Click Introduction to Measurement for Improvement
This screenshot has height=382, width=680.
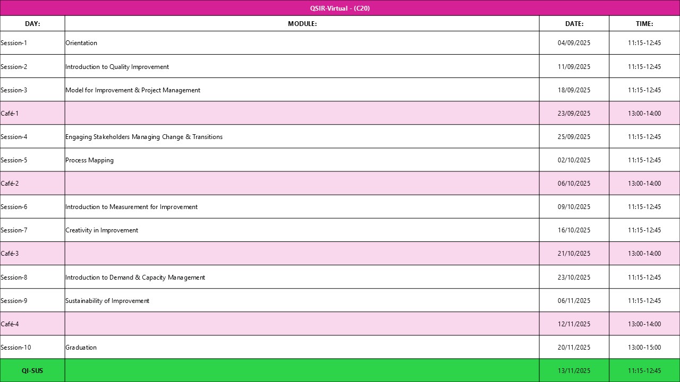pyautogui.click(x=131, y=207)
